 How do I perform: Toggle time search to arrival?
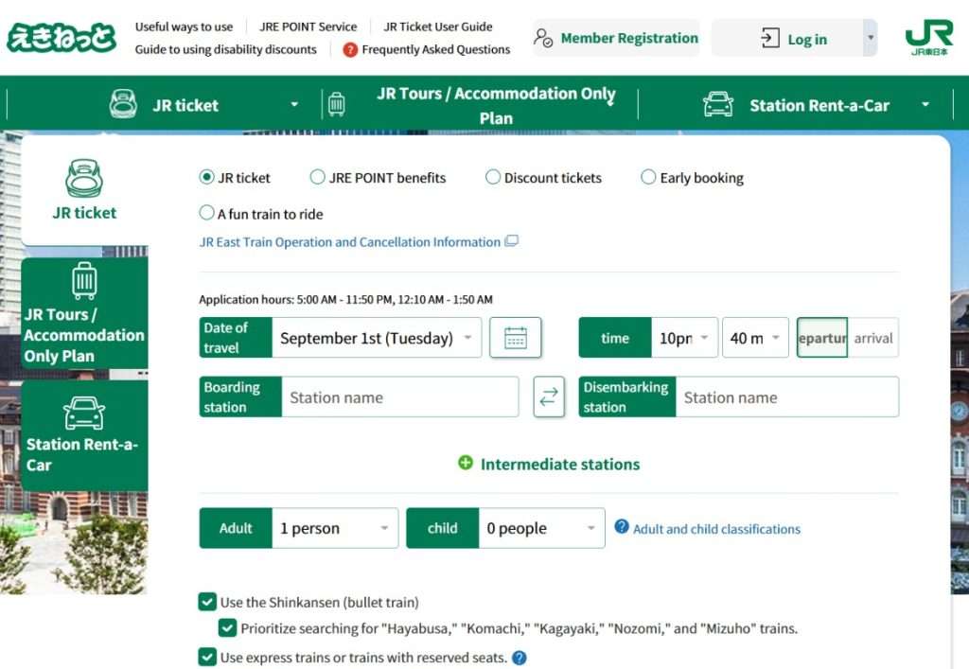(x=873, y=338)
